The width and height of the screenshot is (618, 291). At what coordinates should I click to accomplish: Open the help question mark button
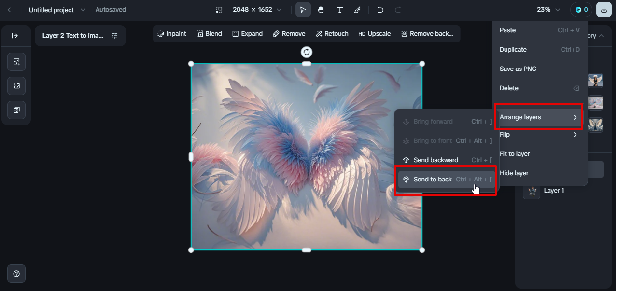pyautogui.click(x=16, y=274)
